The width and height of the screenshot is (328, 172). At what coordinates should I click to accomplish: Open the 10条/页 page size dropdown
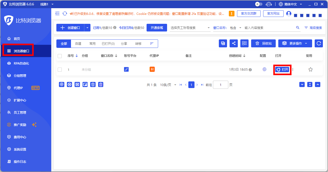(168, 85)
